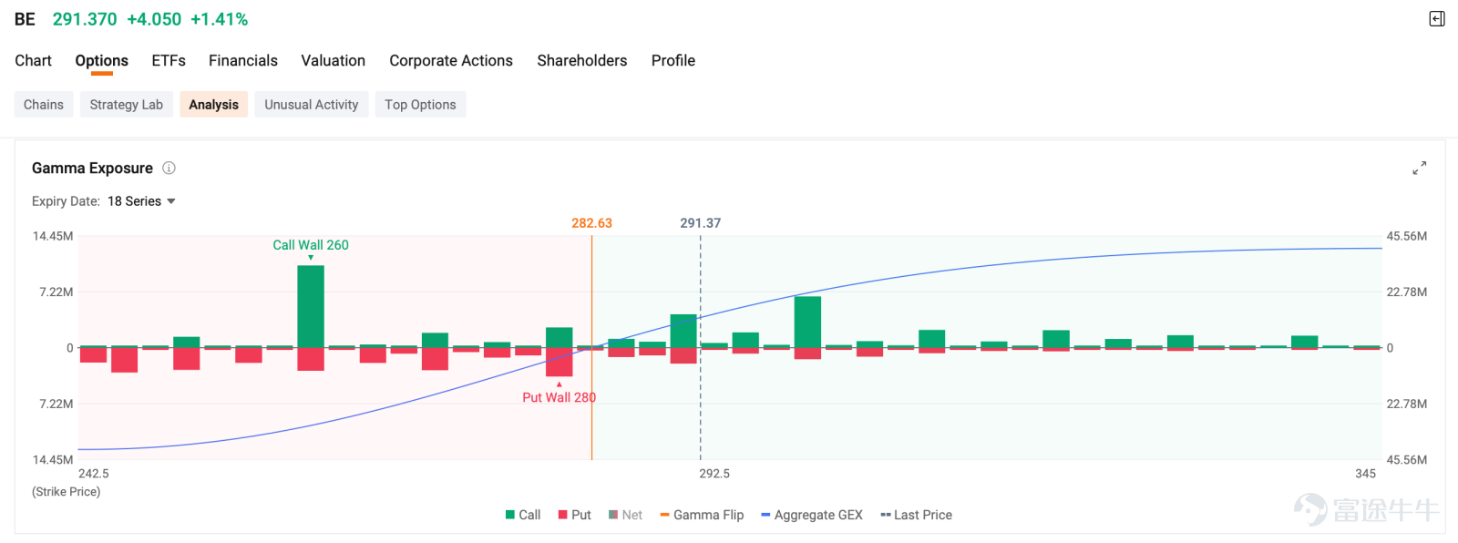
Task: Click the 282.63 gamma flip line label
Action: 591,223
